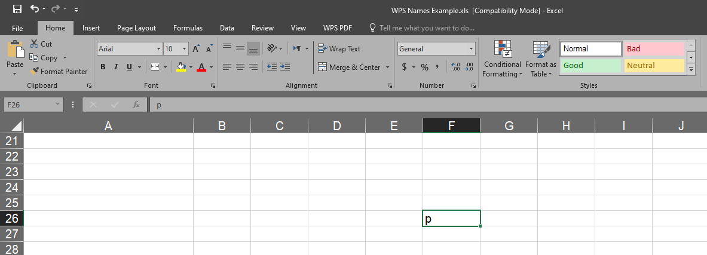Open the Page Layout tab

click(136, 28)
